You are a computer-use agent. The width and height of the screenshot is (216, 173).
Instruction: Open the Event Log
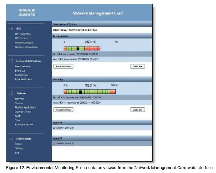tap(20, 71)
